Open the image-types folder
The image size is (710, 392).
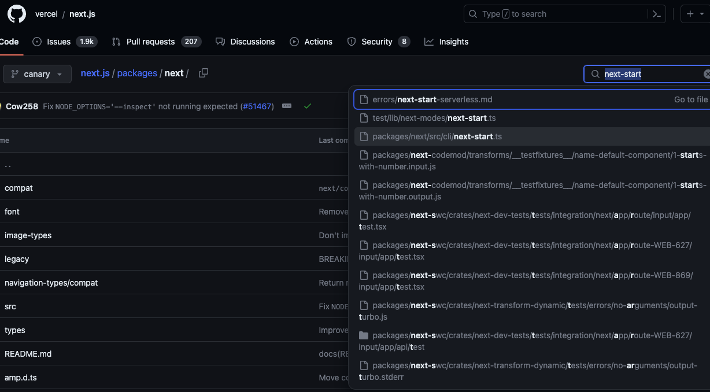pyautogui.click(x=28, y=235)
